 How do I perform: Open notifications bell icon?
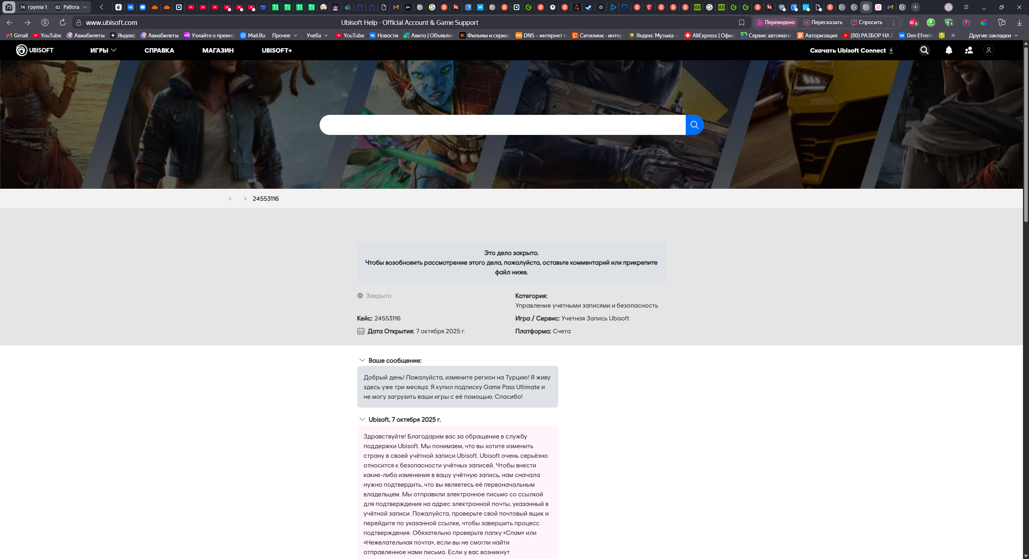click(x=949, y=50)
